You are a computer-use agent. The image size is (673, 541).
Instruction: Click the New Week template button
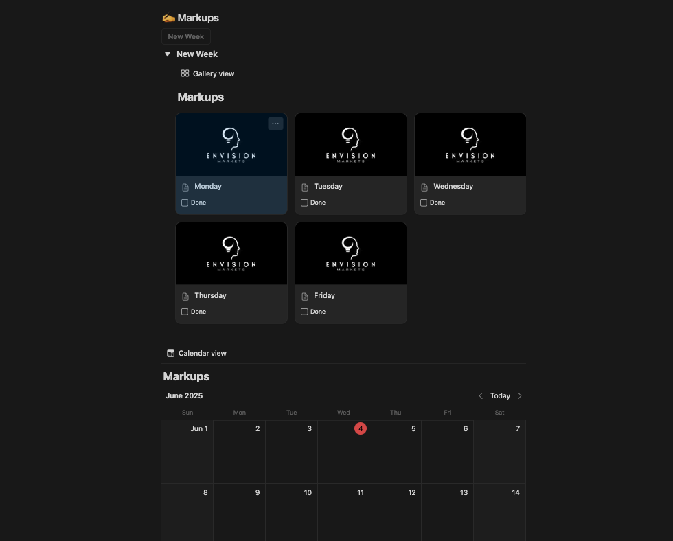pyautogui.click(x=186, y=36)
